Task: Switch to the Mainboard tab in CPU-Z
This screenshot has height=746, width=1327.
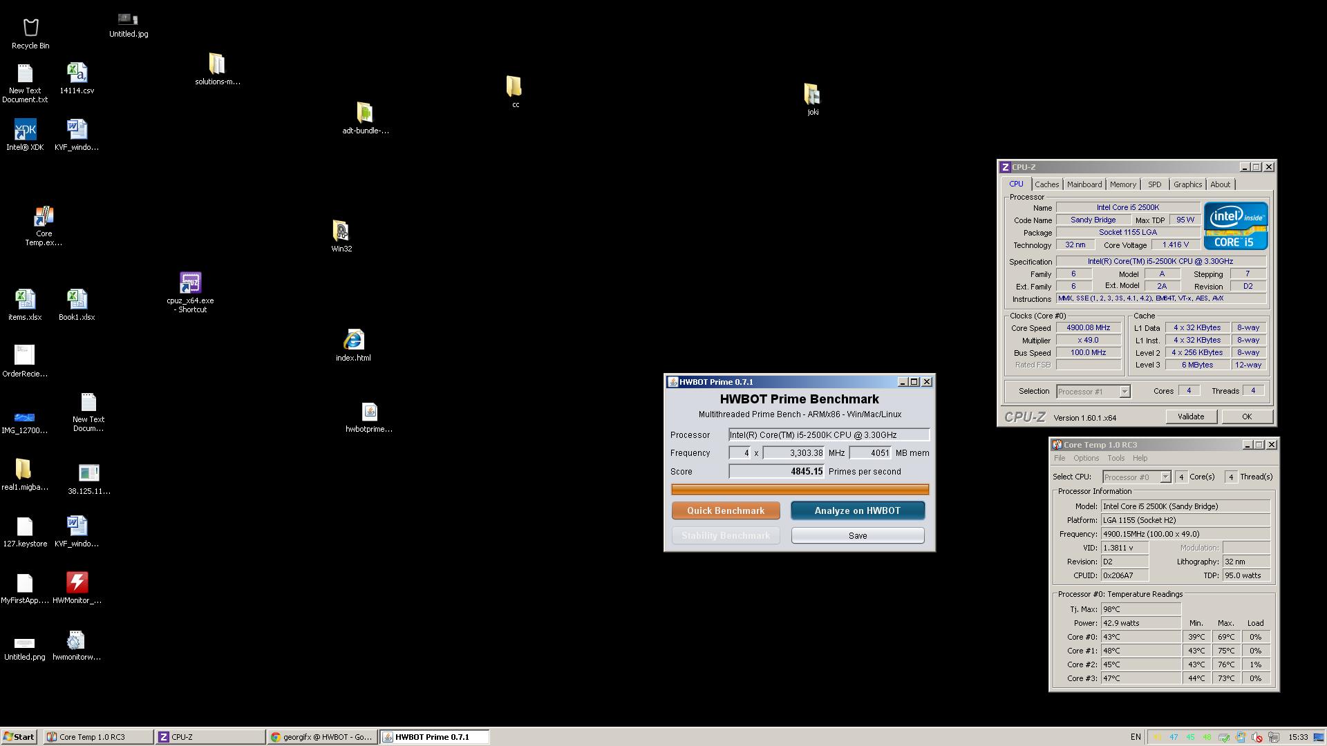Action: [x=1084, y=184]
